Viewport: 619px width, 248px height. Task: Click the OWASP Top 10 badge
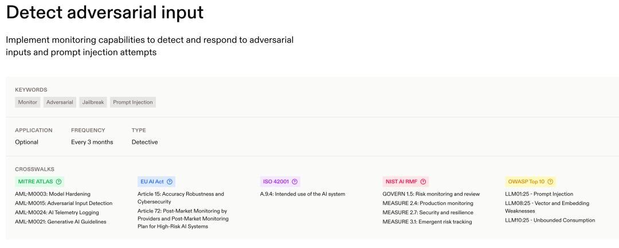pyautogui.click(x=531, y=182)
